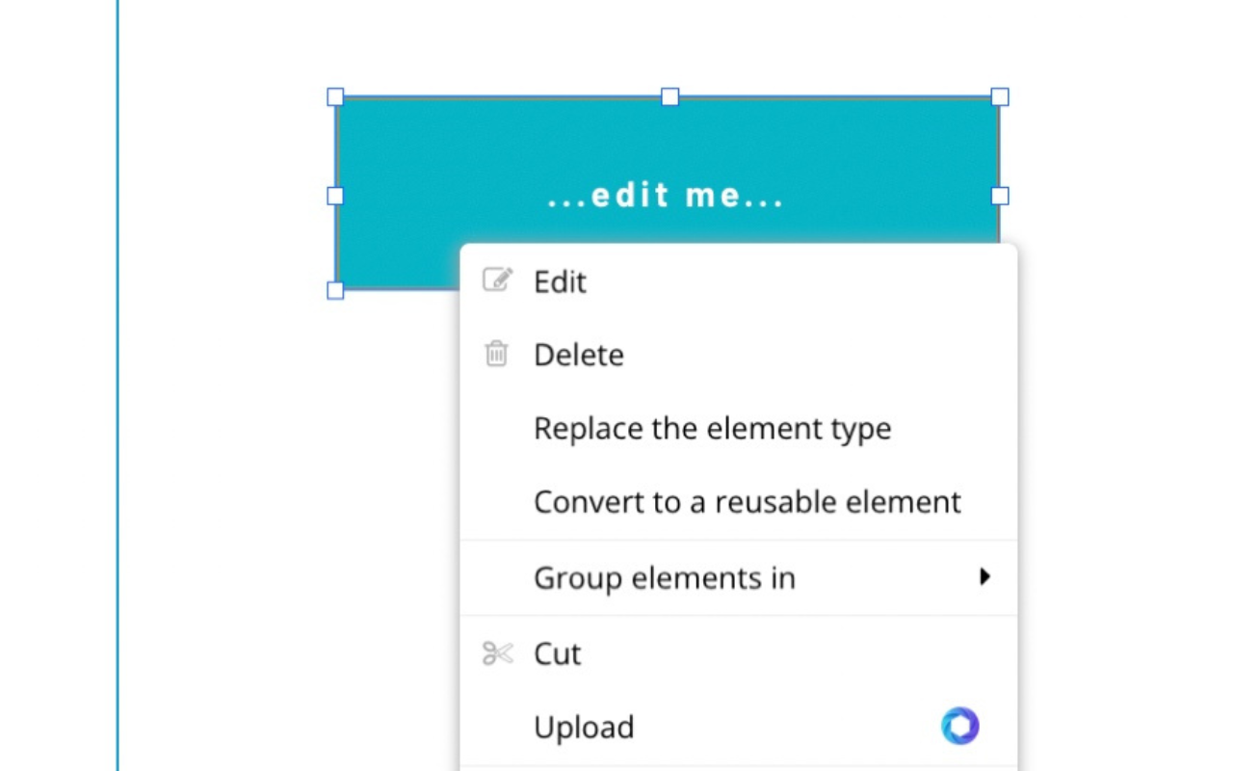
Task: Select the Upload menu entry
Action: [x=584, y=727]
